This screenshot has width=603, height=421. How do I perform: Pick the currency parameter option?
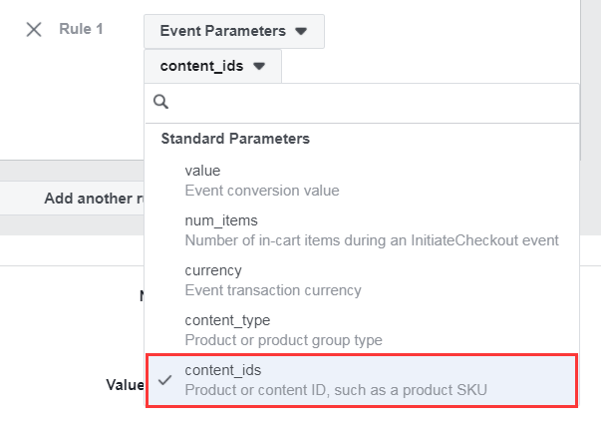213,270
